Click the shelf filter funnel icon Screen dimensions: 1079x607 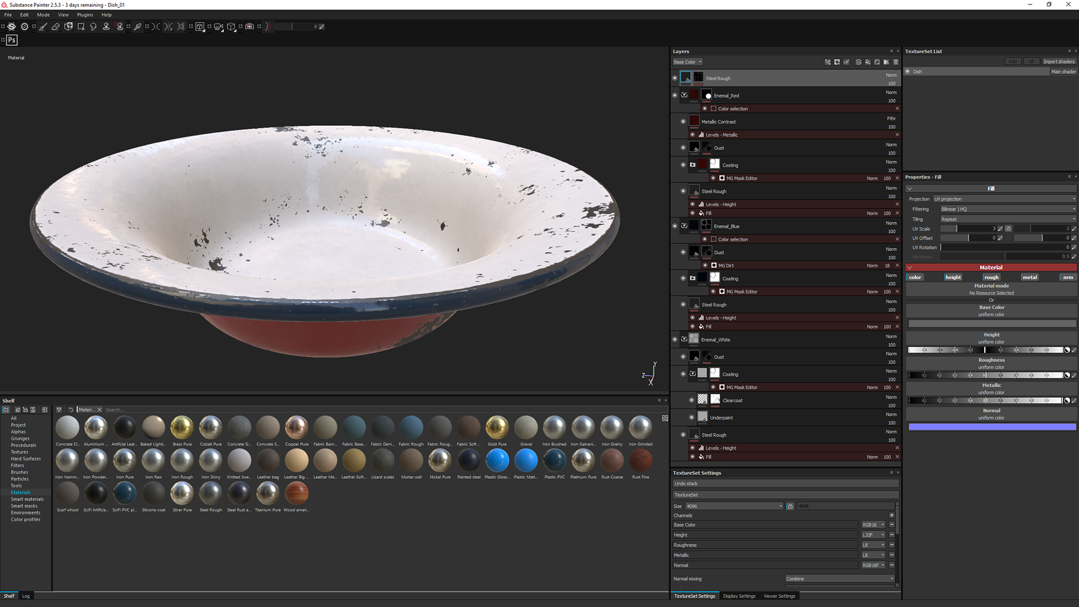tap(59, 410)
